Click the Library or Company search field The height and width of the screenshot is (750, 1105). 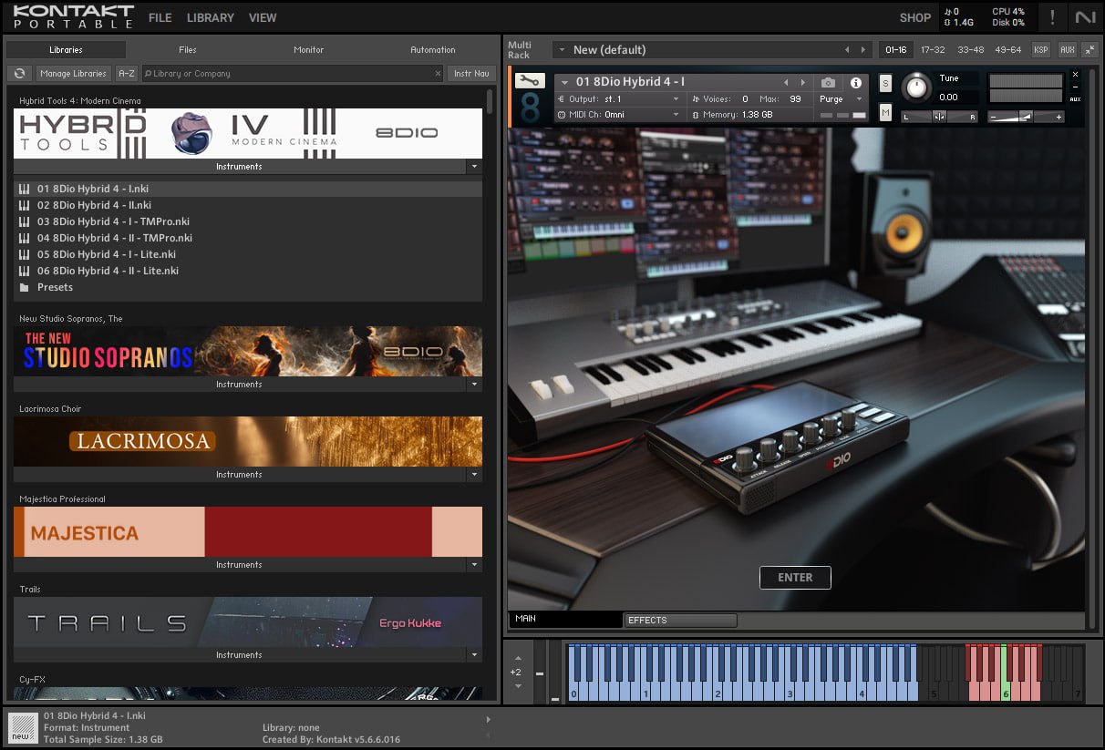pos(292,74)
